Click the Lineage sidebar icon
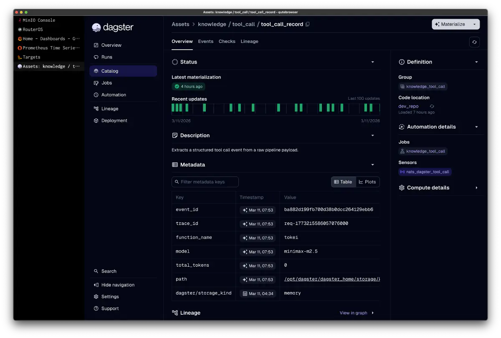Image resolution: width=501 pixels, height=338 pixels. (x=96, y=108)
